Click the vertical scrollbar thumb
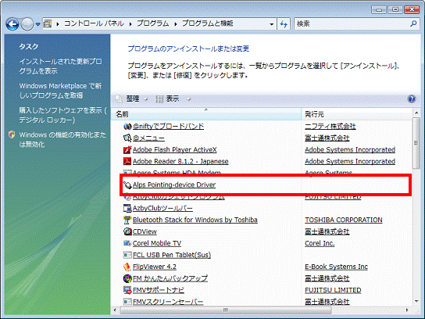 pos(416,143)
